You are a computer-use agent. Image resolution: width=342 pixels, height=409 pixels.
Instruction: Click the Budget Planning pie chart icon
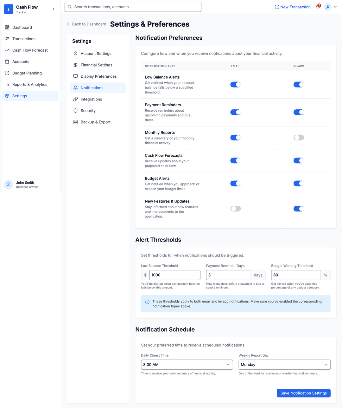(7, 73)
